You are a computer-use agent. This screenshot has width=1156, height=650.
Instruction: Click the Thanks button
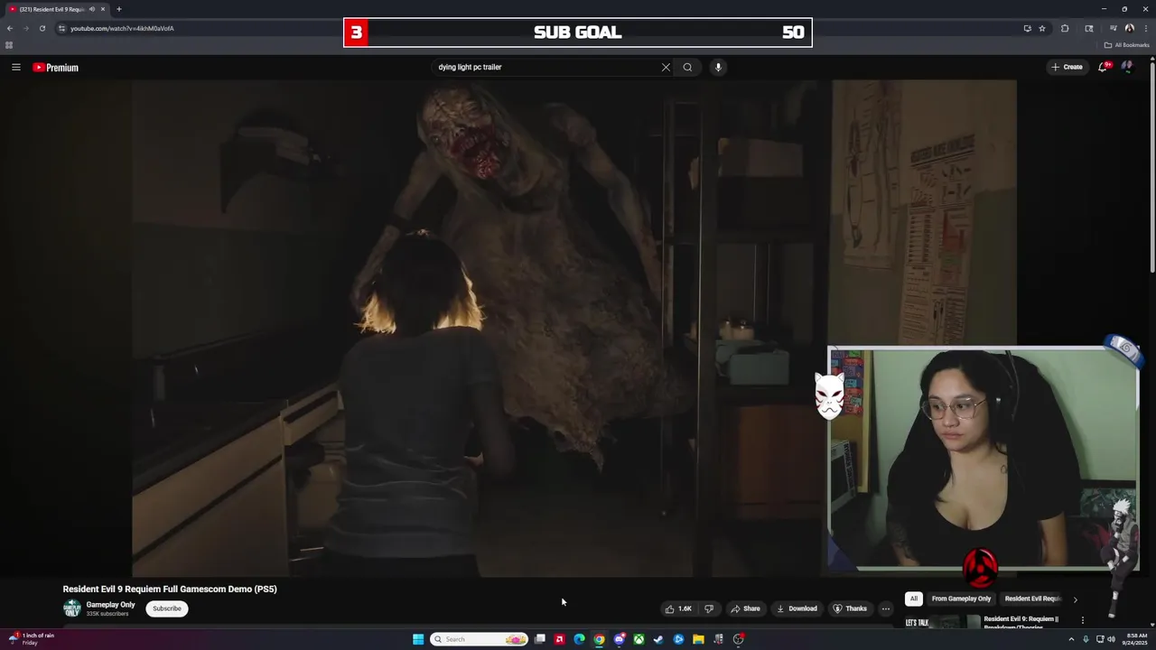click(850, 608)
